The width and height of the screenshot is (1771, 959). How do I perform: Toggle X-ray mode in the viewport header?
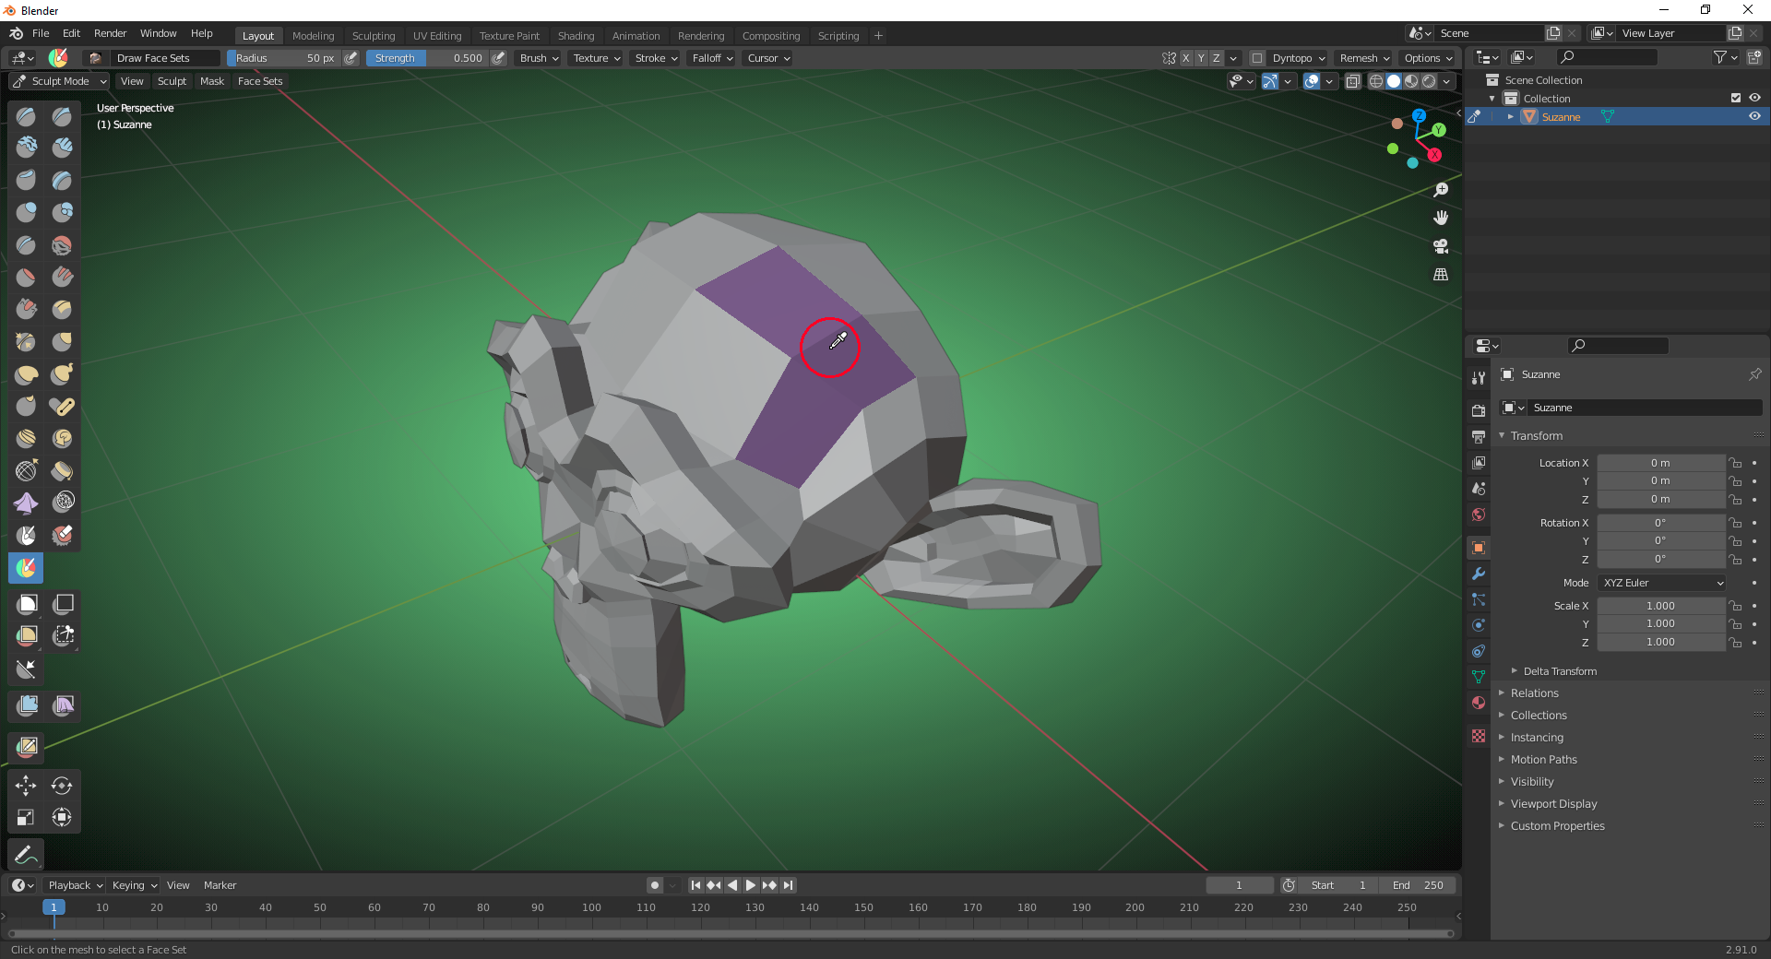pos(1353,81)
